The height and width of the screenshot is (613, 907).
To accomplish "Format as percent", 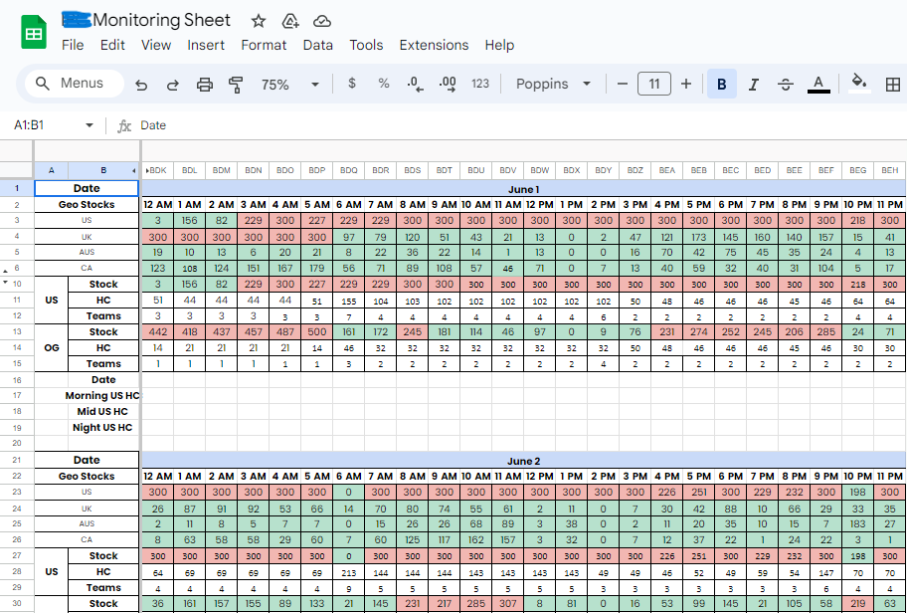I will click(384, 84).
